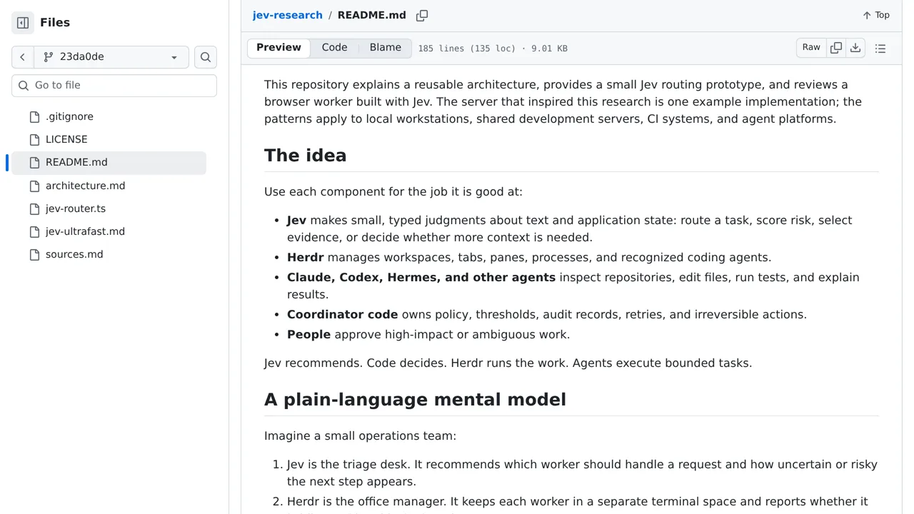Viewport: 914px width, 514px height.
Task: Go back using the left arrow button
Action: click(x=22, y=57)
